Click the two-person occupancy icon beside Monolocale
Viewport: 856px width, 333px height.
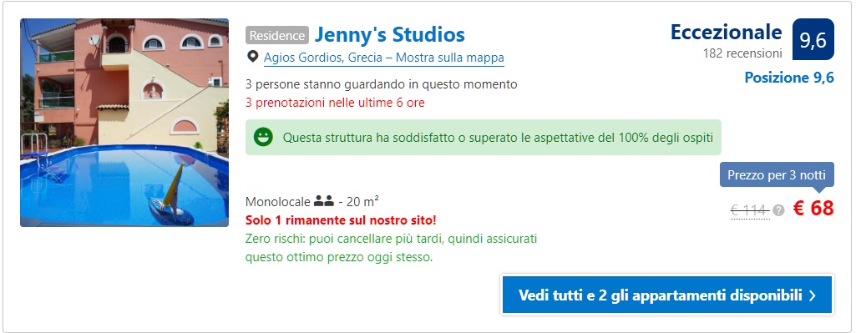[324, 202]
